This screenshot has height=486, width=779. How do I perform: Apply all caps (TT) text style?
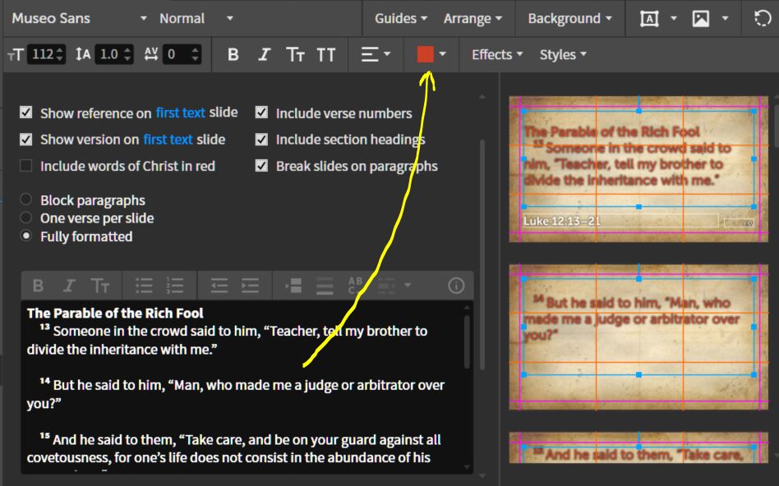(326, 54)
